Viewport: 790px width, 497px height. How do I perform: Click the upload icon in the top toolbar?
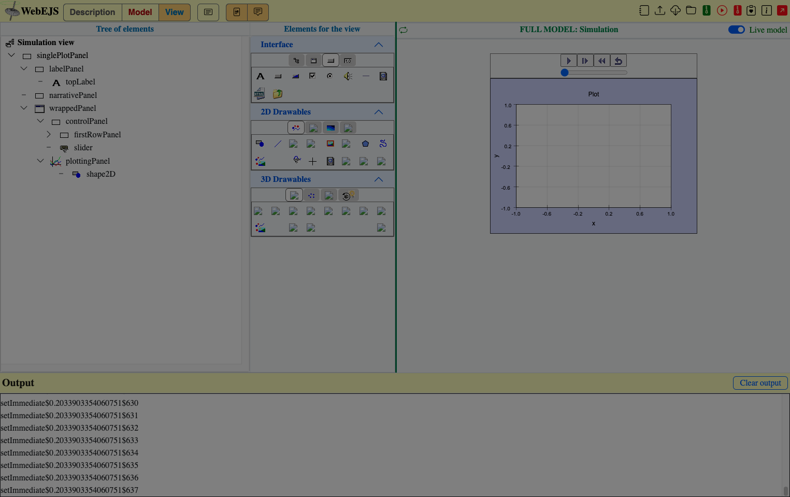pos(659,10)
